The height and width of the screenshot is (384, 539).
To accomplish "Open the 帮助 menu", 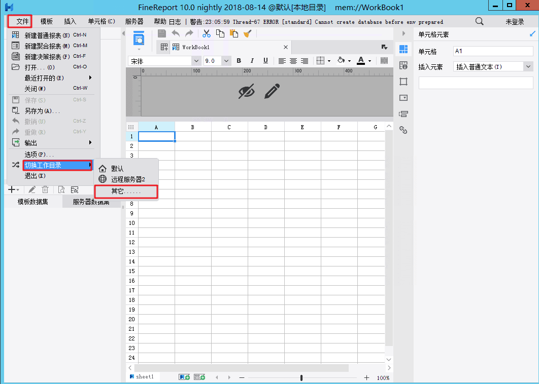I will [x=160, y=21].
